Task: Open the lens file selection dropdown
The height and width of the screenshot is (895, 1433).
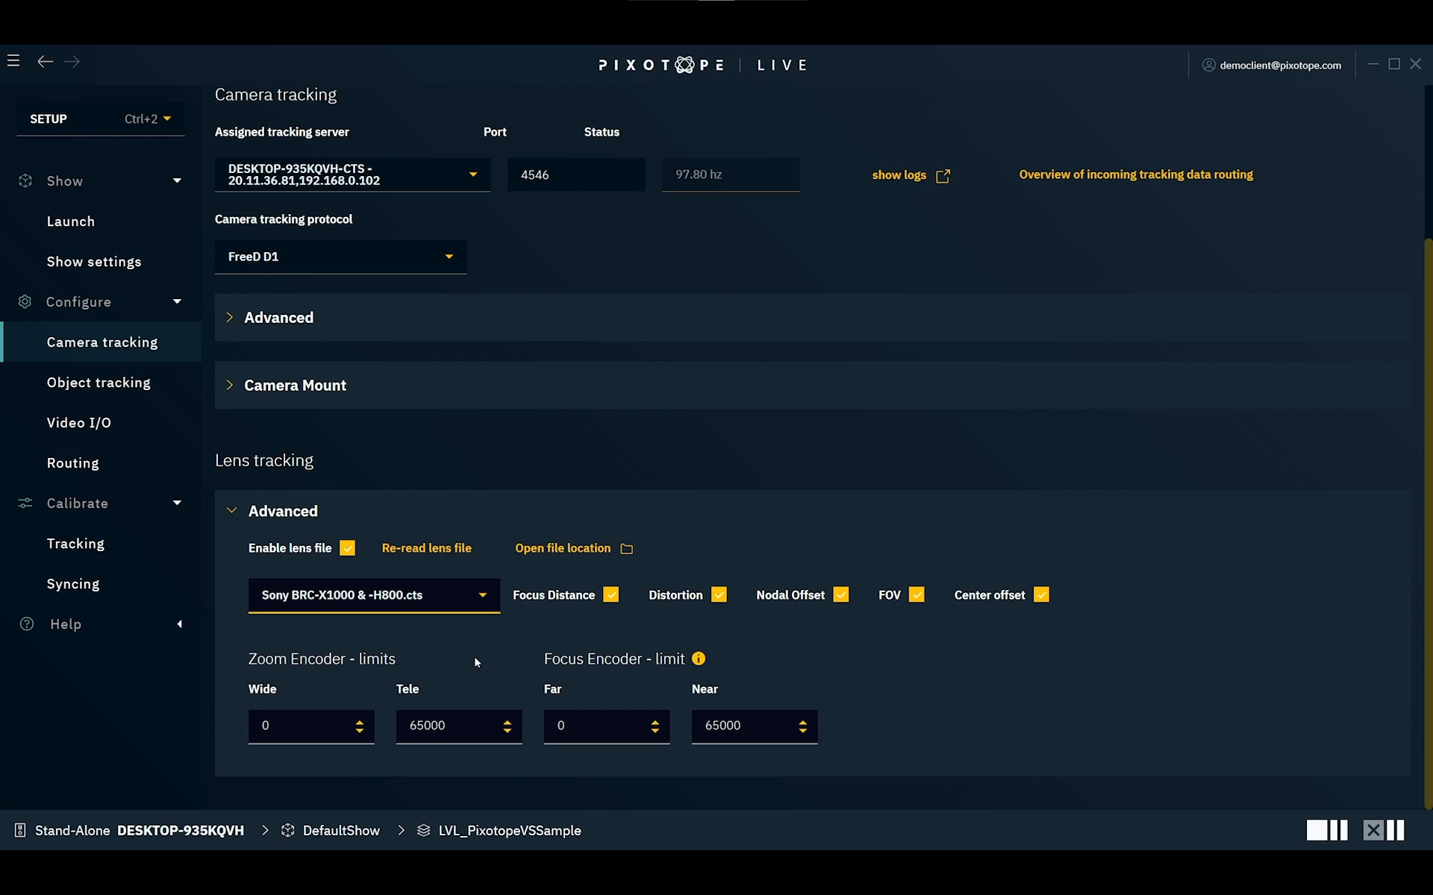Action: (373, 595)
